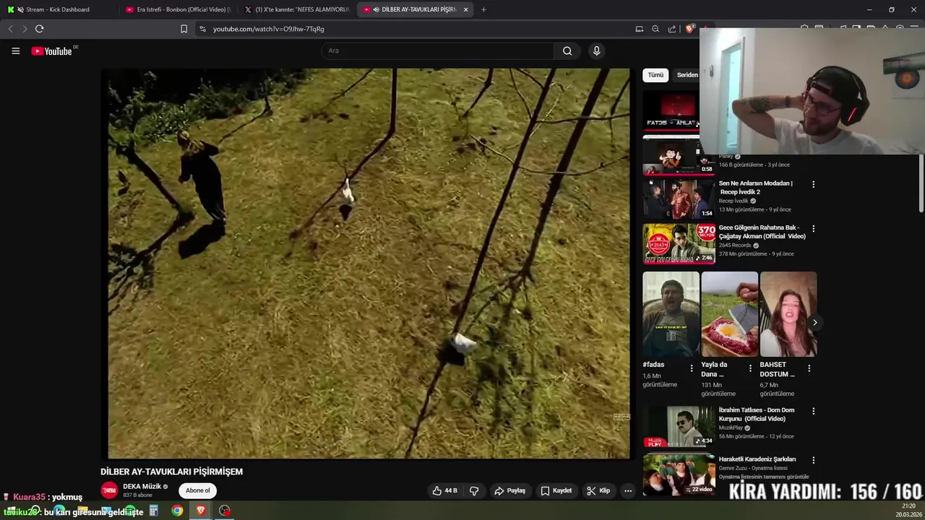Image resolution: width=925 pixels, height=520 pixels.
Task: Open Sen Ne Anlarsın Modadan video title
Action: click(x=756, y=188)
